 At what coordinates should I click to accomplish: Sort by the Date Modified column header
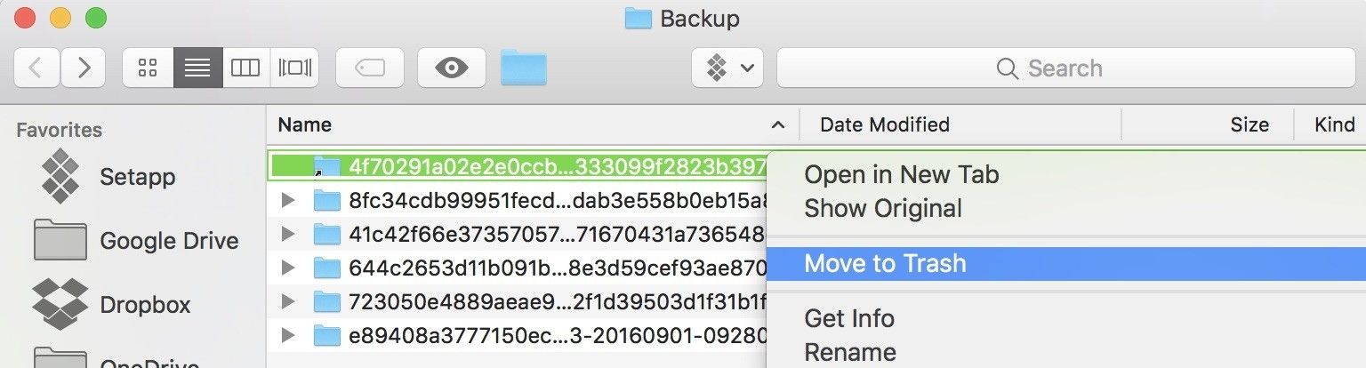(884, 125)
